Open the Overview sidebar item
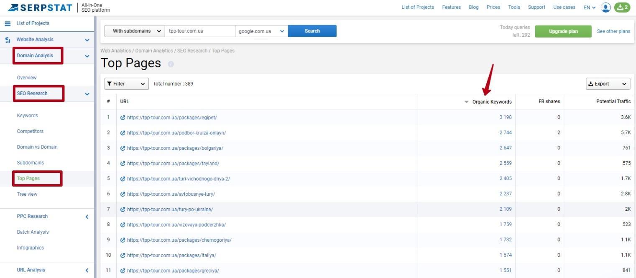 coord(27,78)
